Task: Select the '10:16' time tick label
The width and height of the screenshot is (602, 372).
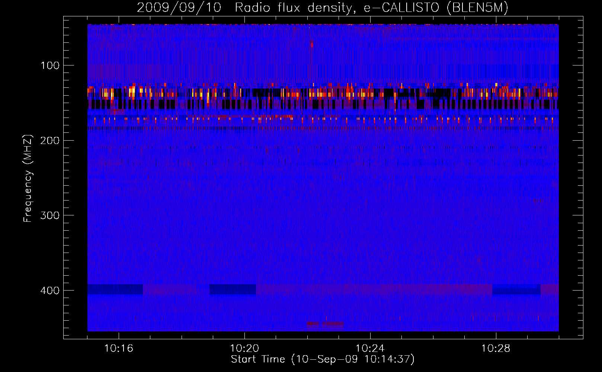Action: tap(119, 349)
